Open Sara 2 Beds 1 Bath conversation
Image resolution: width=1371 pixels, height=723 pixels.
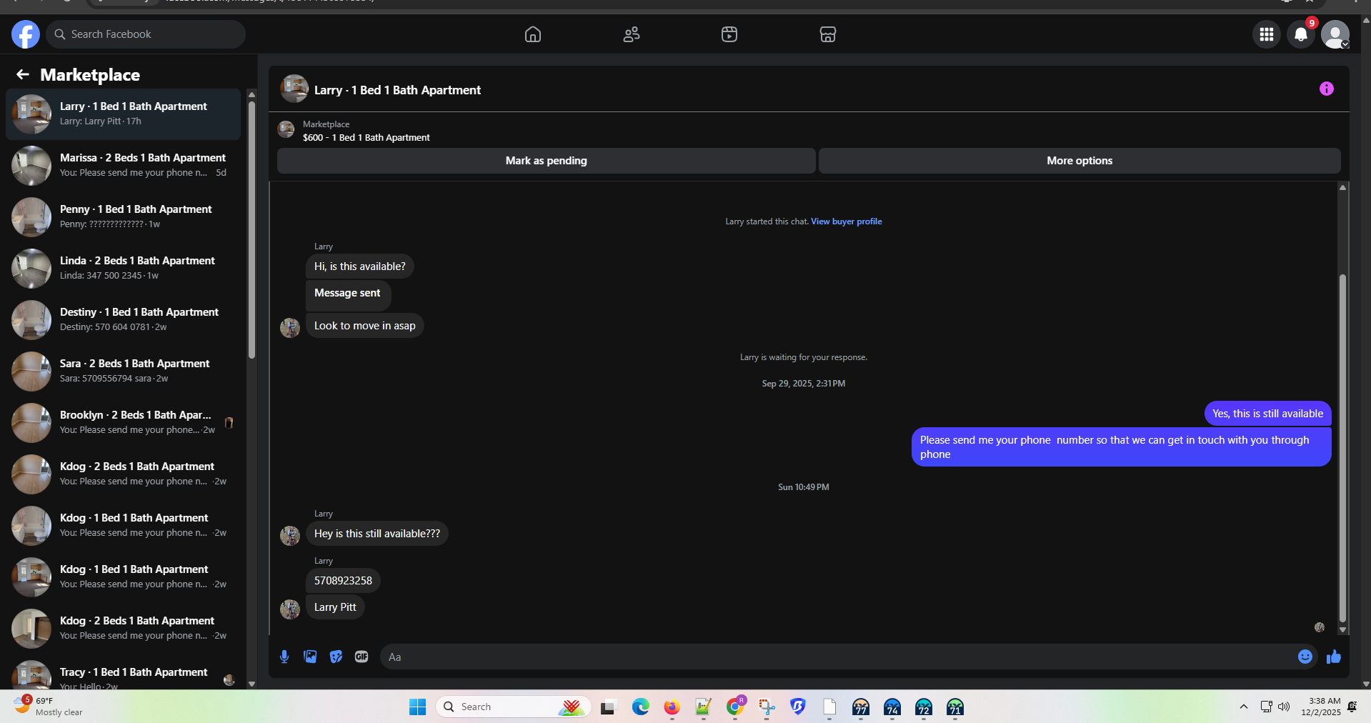[124, 371]
